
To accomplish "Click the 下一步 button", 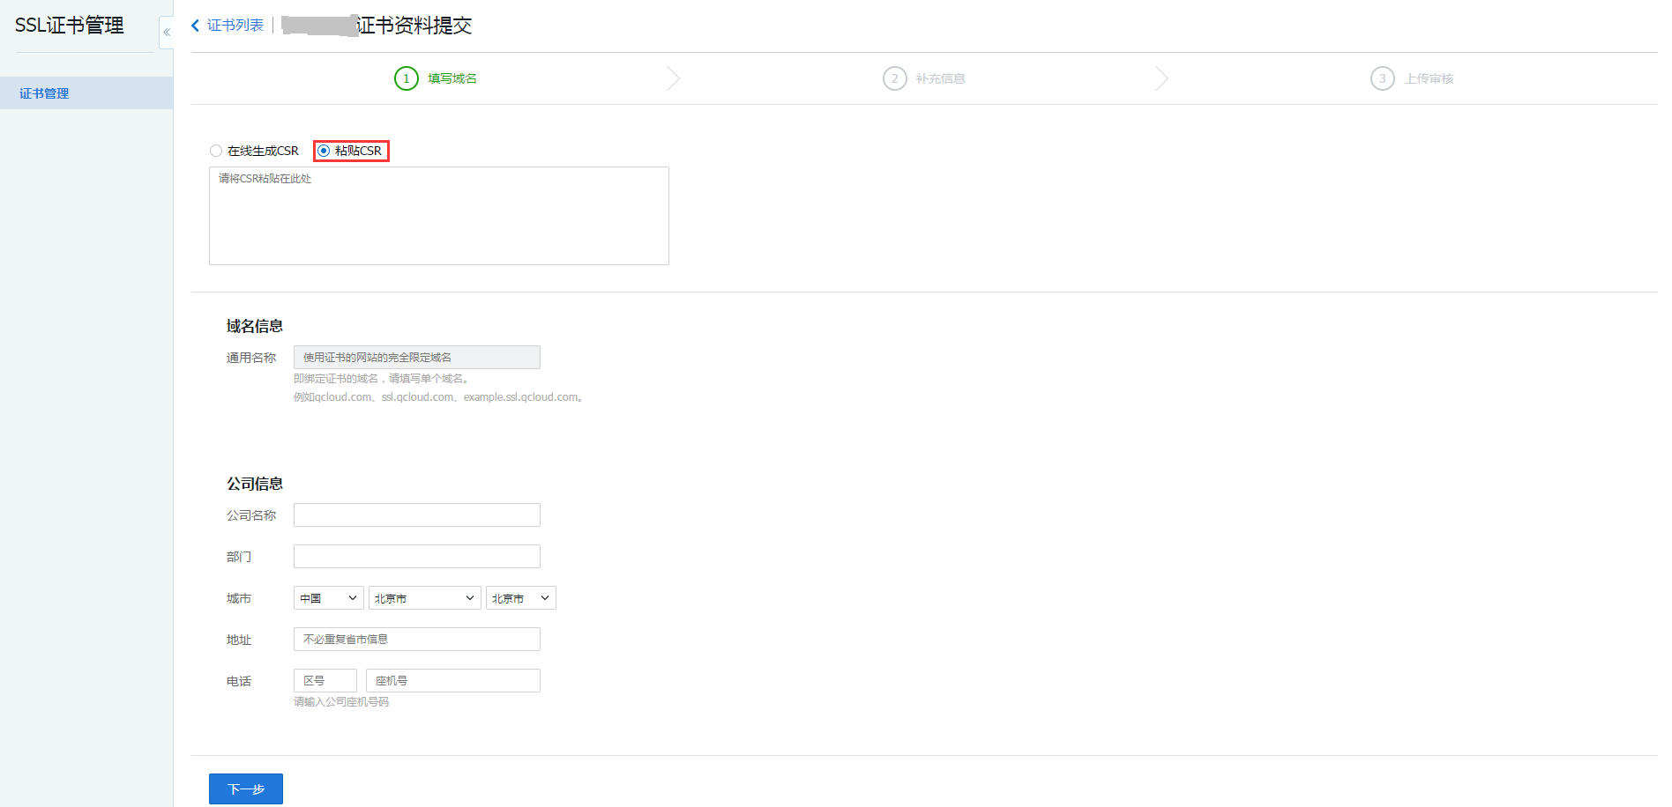I will point(245,788).
